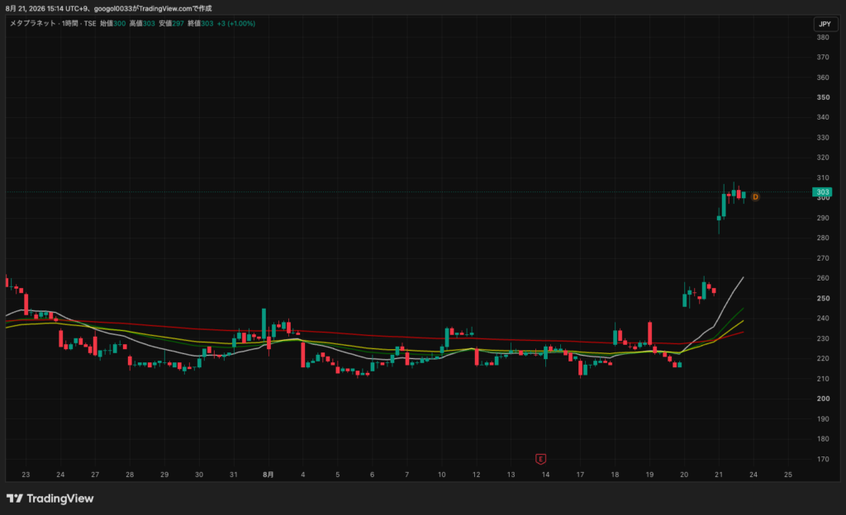Click the 28 date label on time axis
Screen dimensions: 846x515
pos(130,475)
